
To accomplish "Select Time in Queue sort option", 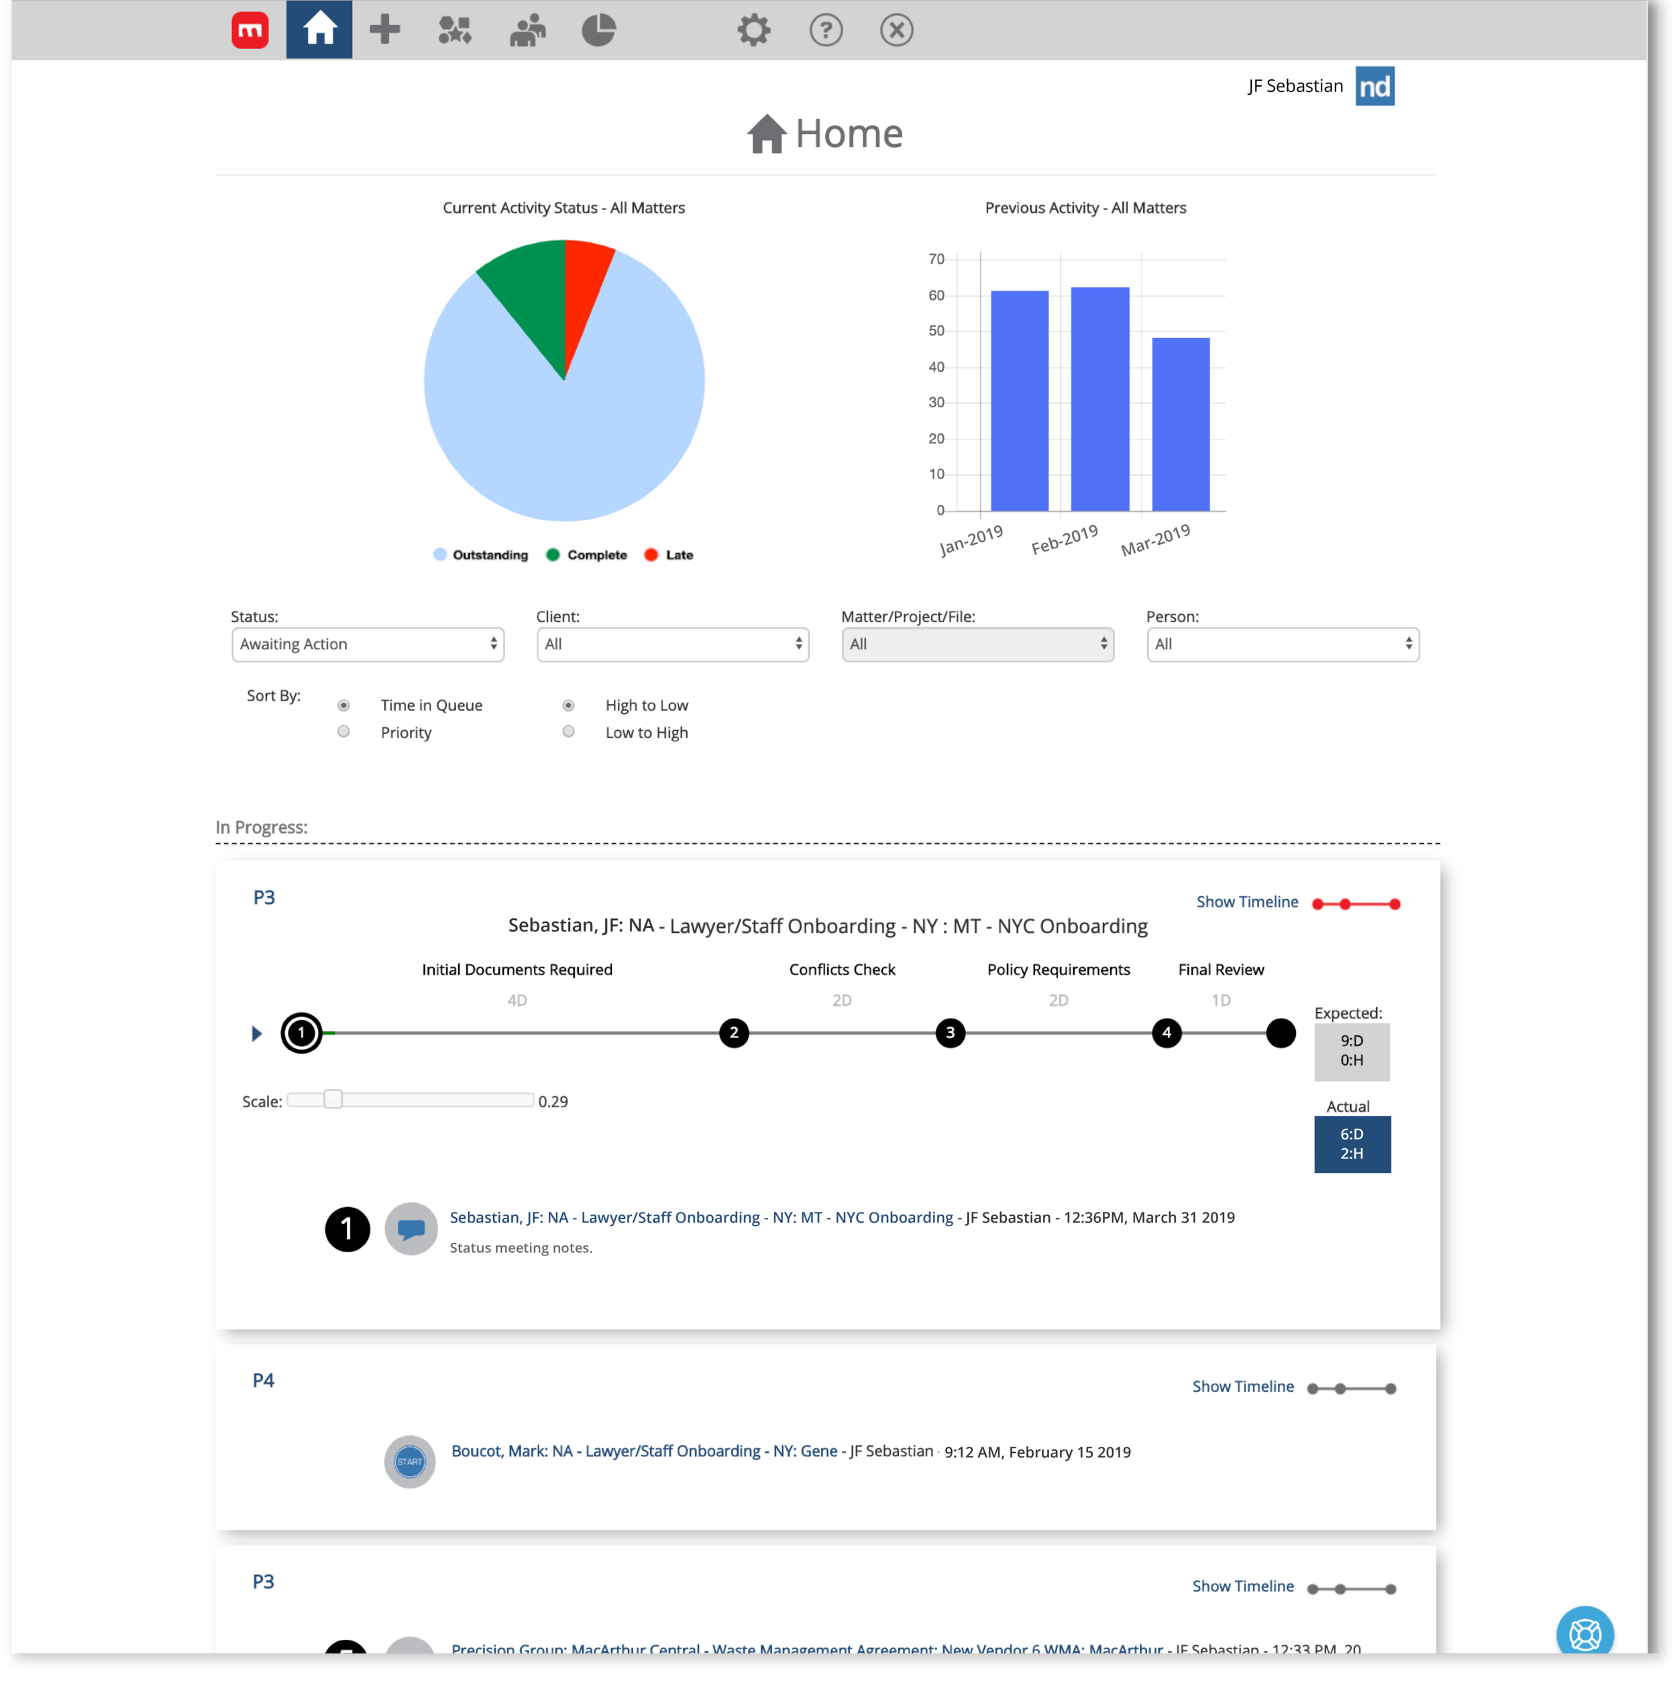I will coord(343,705).
